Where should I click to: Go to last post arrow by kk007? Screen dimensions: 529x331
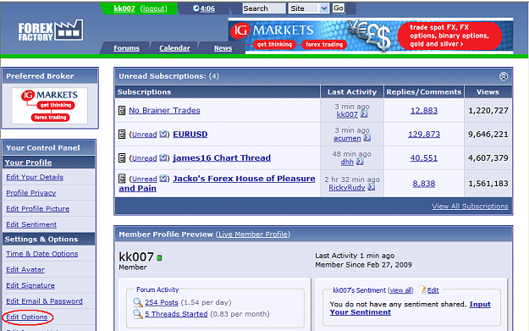pos(364,114)
